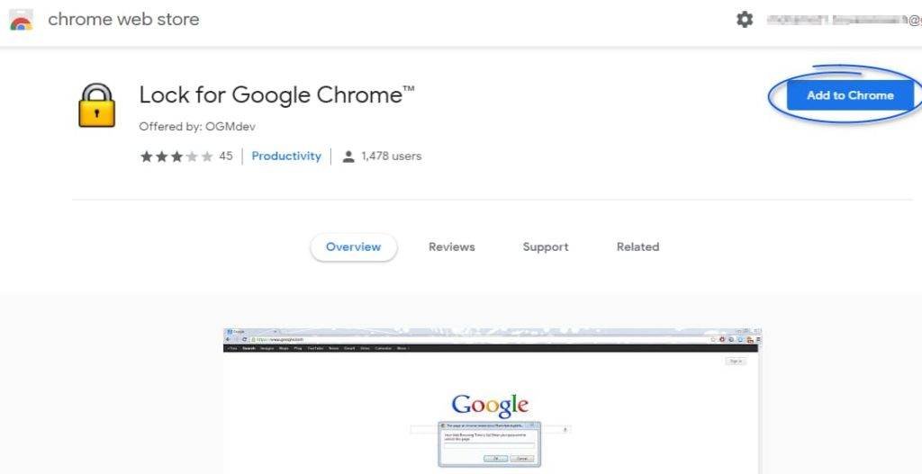The image size is (922, 474).
Task: Click the Chrome Web Store rainbow logo
Action: tap(21, 21)
